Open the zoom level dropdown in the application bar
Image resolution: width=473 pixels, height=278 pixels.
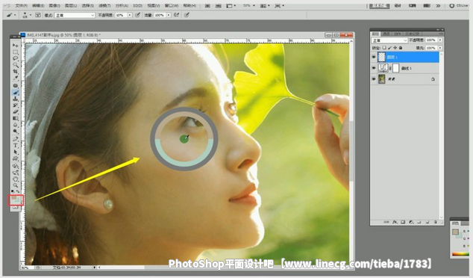coord(249,6)
